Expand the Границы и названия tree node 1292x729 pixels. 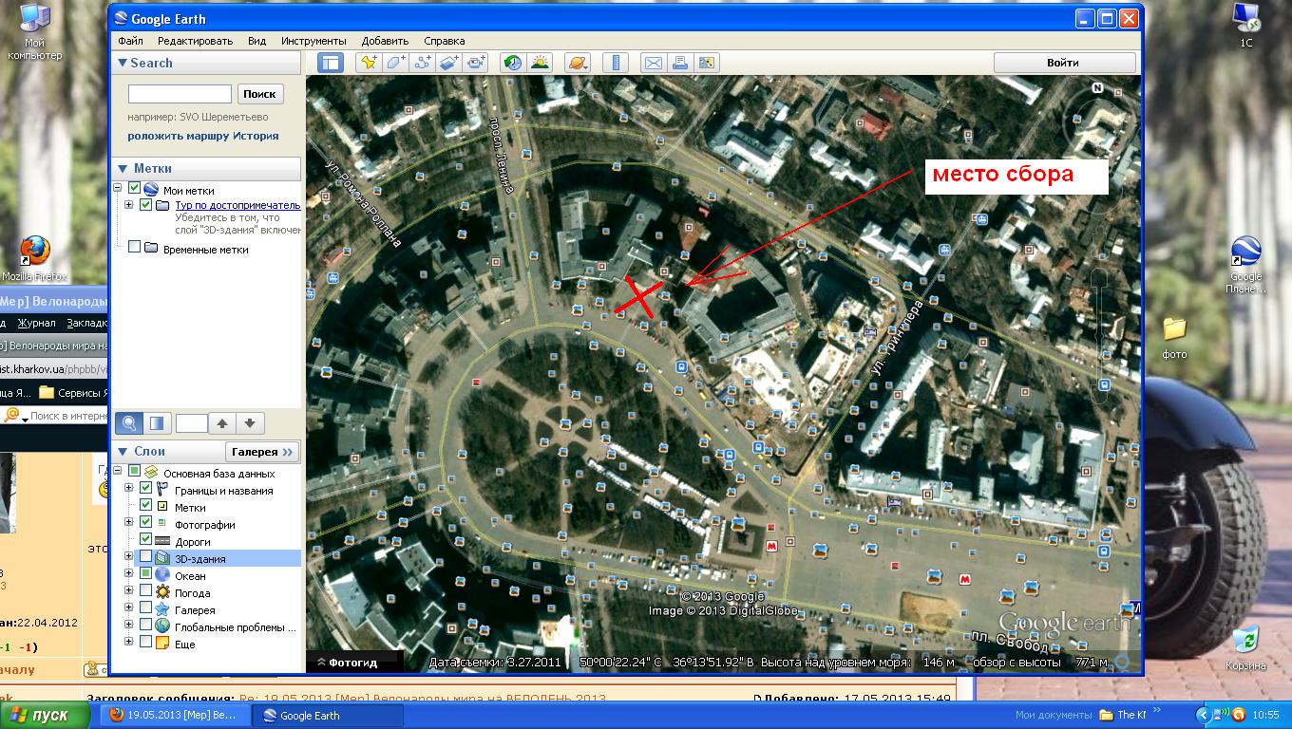point(129,491)
